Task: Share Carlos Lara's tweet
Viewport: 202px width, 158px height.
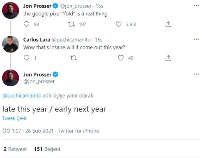Action: pyautogui.click(x=168, y=58)
